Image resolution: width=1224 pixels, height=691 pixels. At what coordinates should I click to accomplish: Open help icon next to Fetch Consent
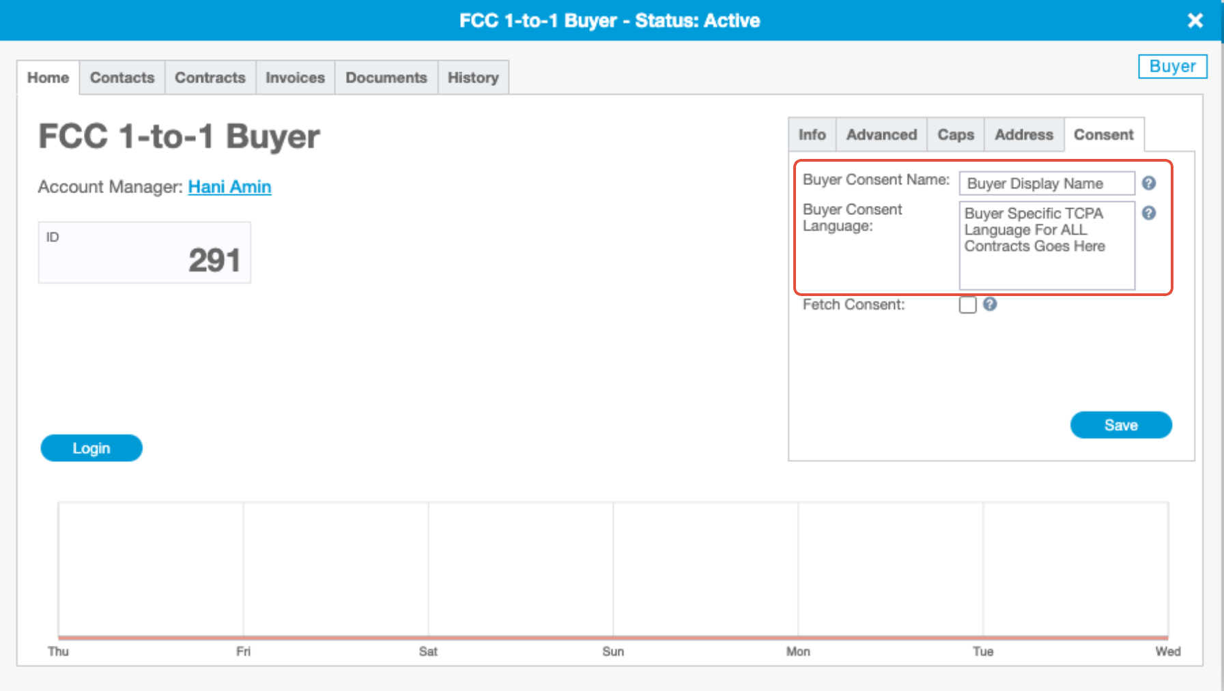(x=990, y=304)
